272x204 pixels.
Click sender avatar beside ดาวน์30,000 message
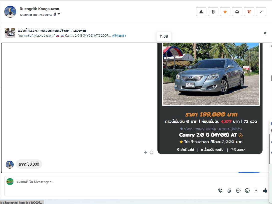coord(10,164)
